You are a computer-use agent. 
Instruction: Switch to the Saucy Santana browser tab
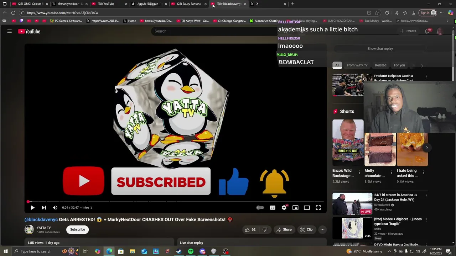[x=189, y=4]
